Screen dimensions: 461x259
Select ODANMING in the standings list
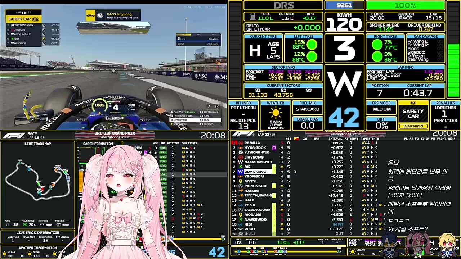255,172
